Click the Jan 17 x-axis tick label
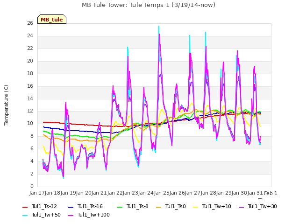The image size is (299, 224). click(37, 193)
